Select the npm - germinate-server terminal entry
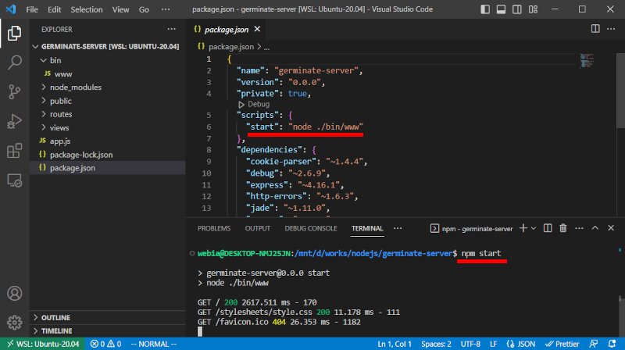 click(472, 228)
